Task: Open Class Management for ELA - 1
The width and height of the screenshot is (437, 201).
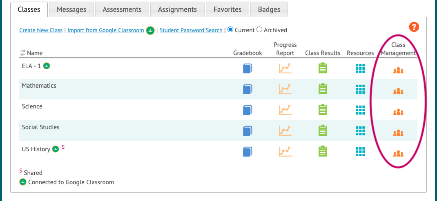Action: click(398, 71)
